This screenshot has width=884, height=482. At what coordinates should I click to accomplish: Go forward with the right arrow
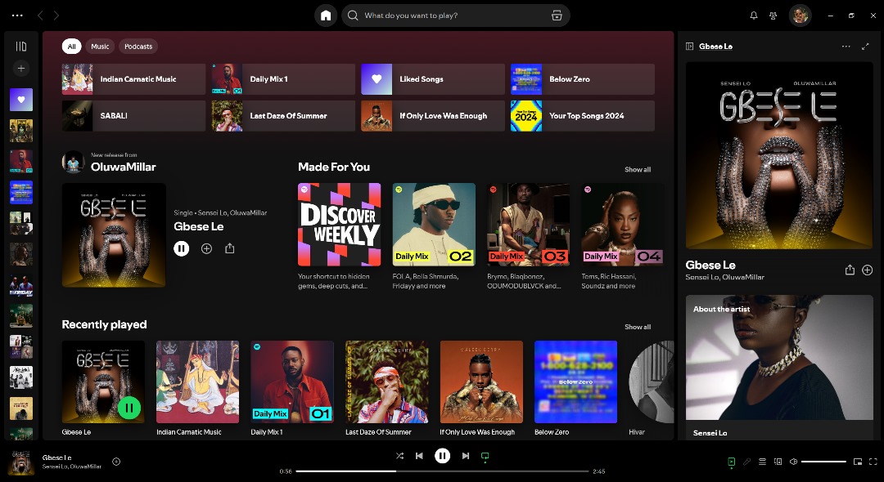(x=56, y=16)
